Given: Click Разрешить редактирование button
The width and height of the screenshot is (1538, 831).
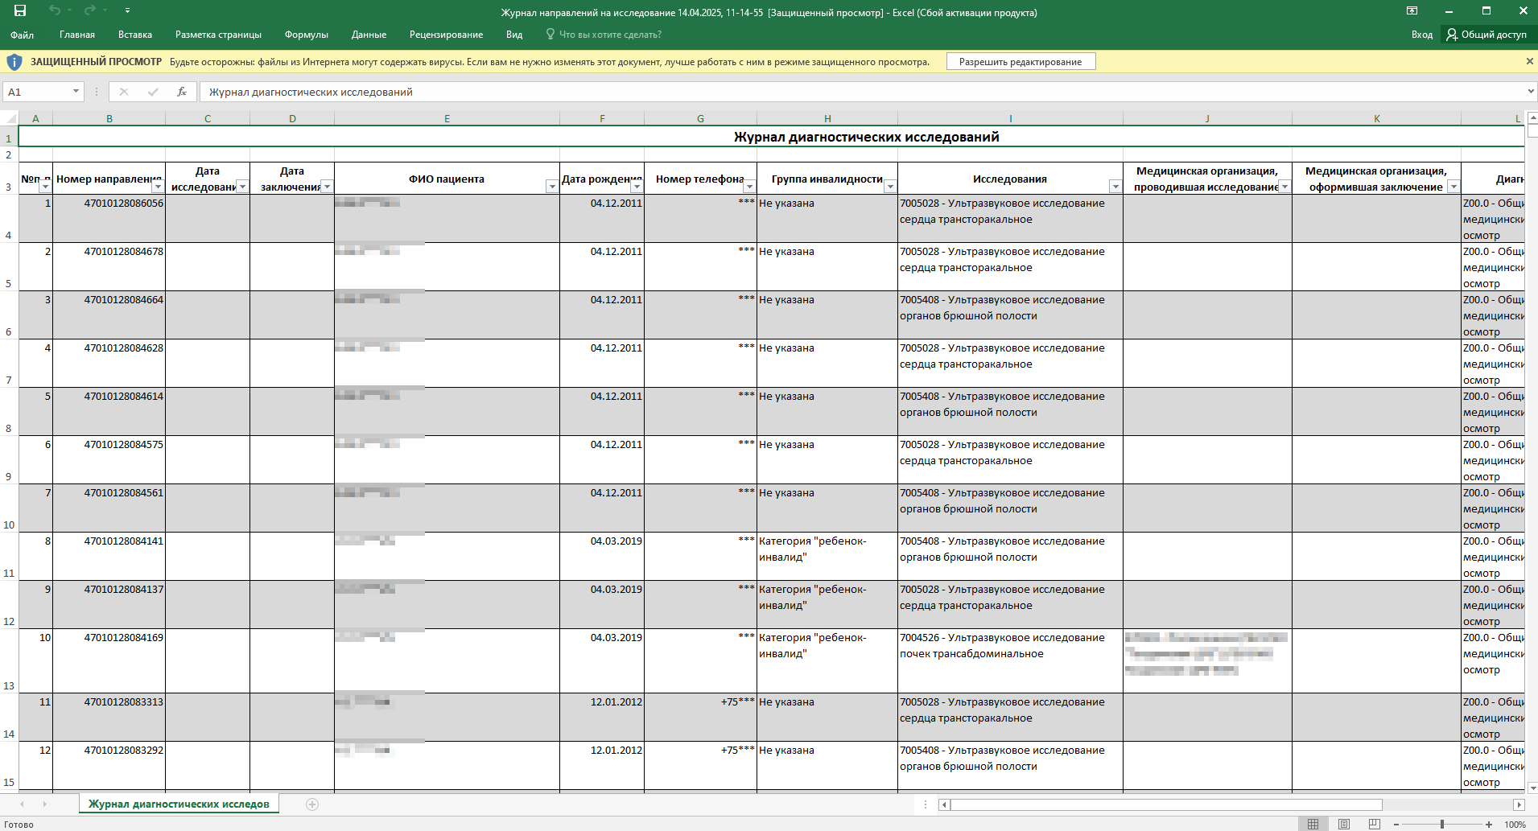Looking at the screenshot, I should pos(1021,62).
